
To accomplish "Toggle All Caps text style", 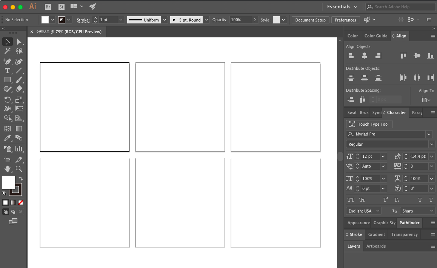I will [351, 200].
